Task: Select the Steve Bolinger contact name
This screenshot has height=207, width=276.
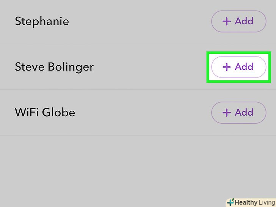Action: [54, 67]
